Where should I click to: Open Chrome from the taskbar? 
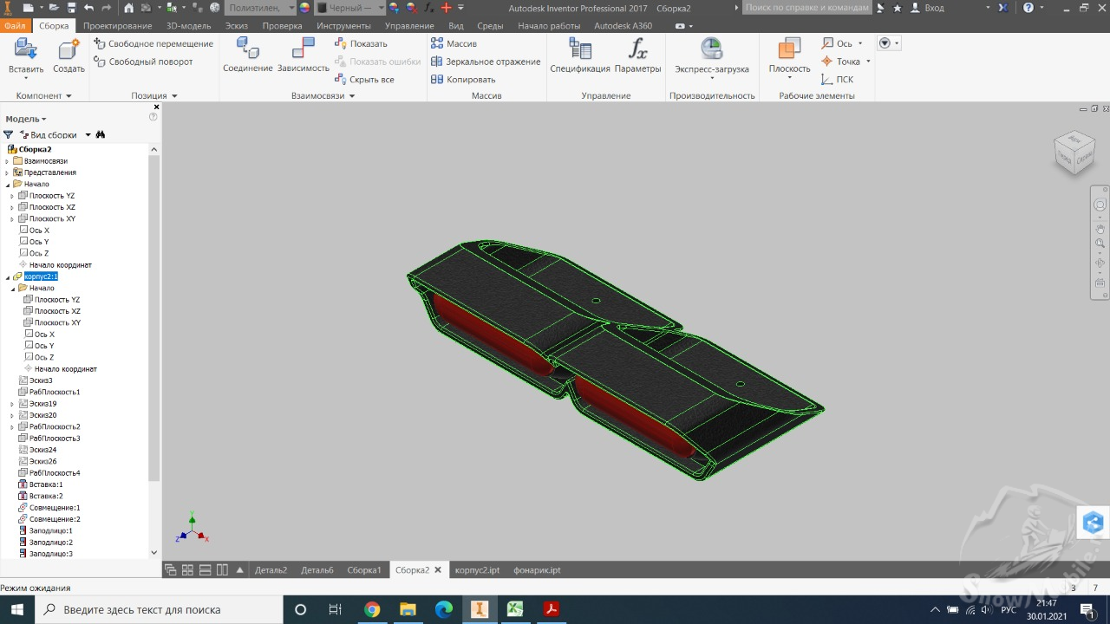[372, 609]
